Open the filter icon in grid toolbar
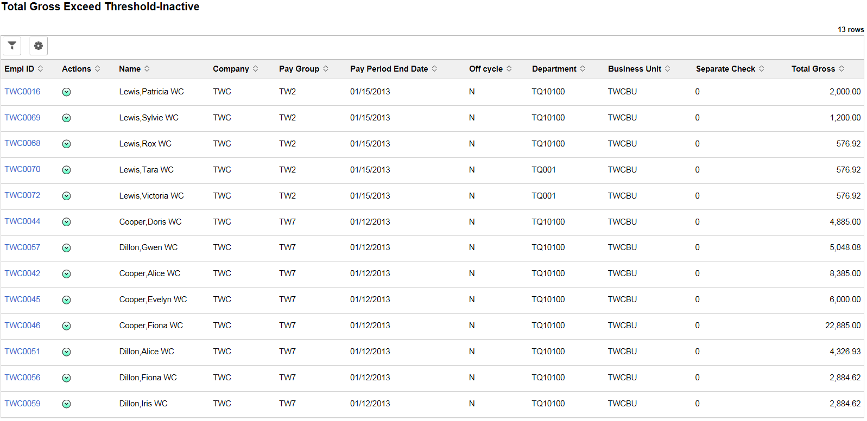The image size is (867, 421). [x=12, y=46]
